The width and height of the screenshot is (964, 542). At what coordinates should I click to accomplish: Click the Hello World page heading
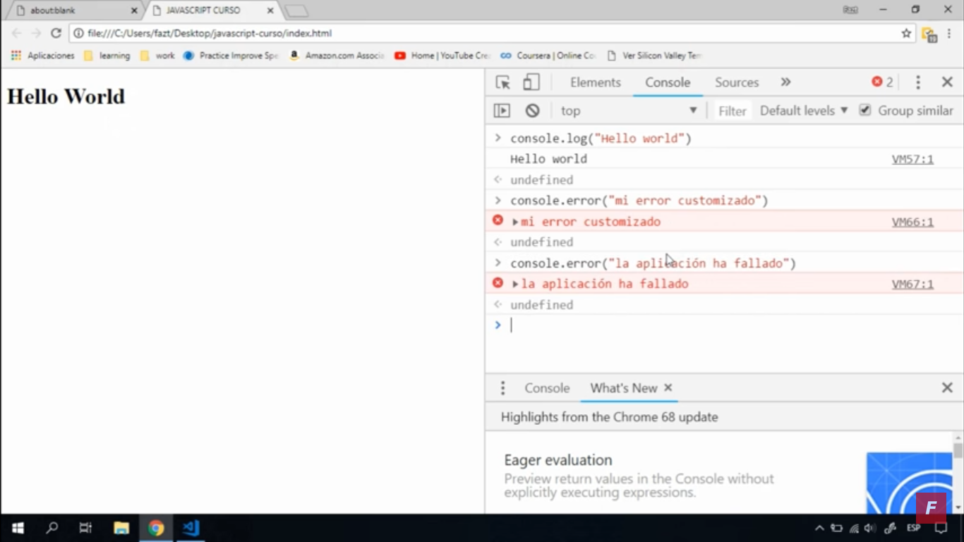point(66,97)
